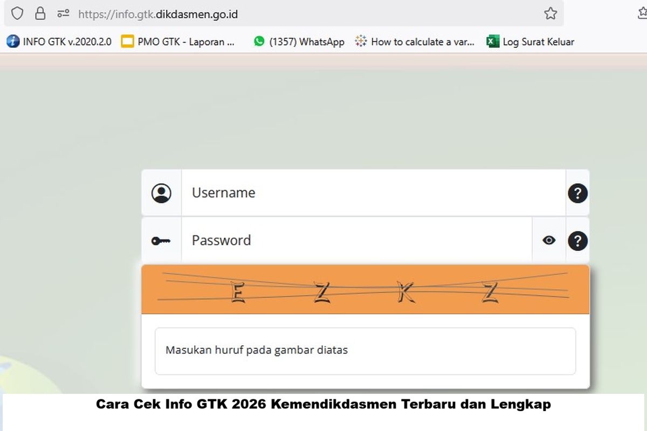Focus the Username input field

372,193
